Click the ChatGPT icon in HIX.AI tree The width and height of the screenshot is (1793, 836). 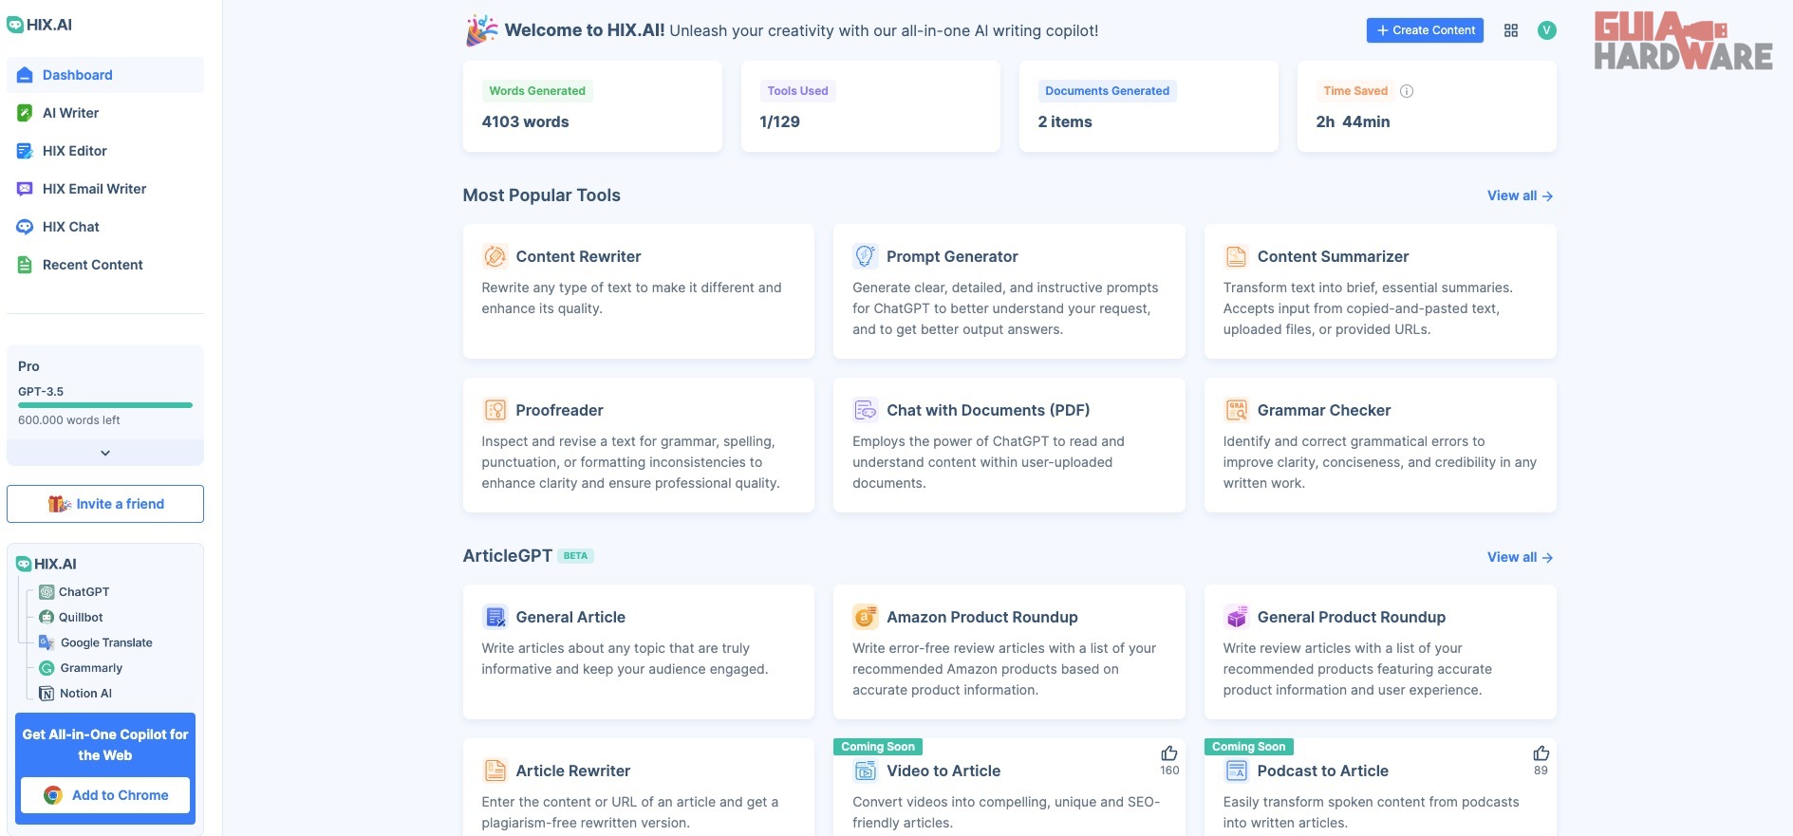point(47,592)
